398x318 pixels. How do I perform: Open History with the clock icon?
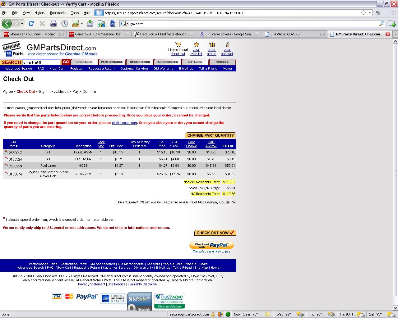[x=65, y=24]
